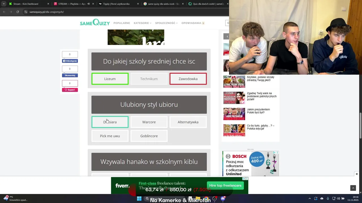Screen dimensions: 362x203
Task: Open the POPULARNE menu item
Action: pos(122,23)
